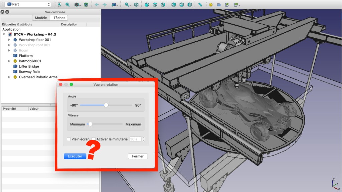Switch to the Modèle tab
Screen dimensions: 342x192
click(x=41, y=18)
